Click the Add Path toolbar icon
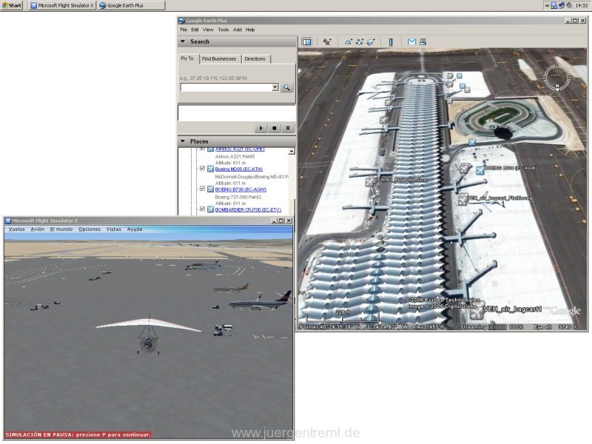The width and height of the screenshot is (592, 444). coord(360,42)
